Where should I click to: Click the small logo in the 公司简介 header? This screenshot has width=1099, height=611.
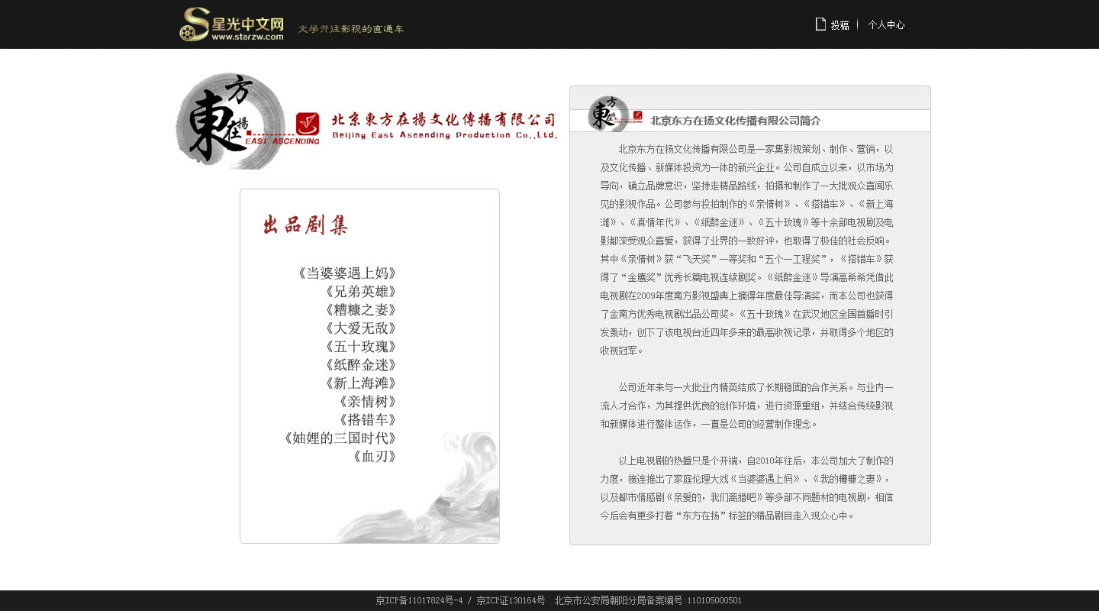point(614,115)
